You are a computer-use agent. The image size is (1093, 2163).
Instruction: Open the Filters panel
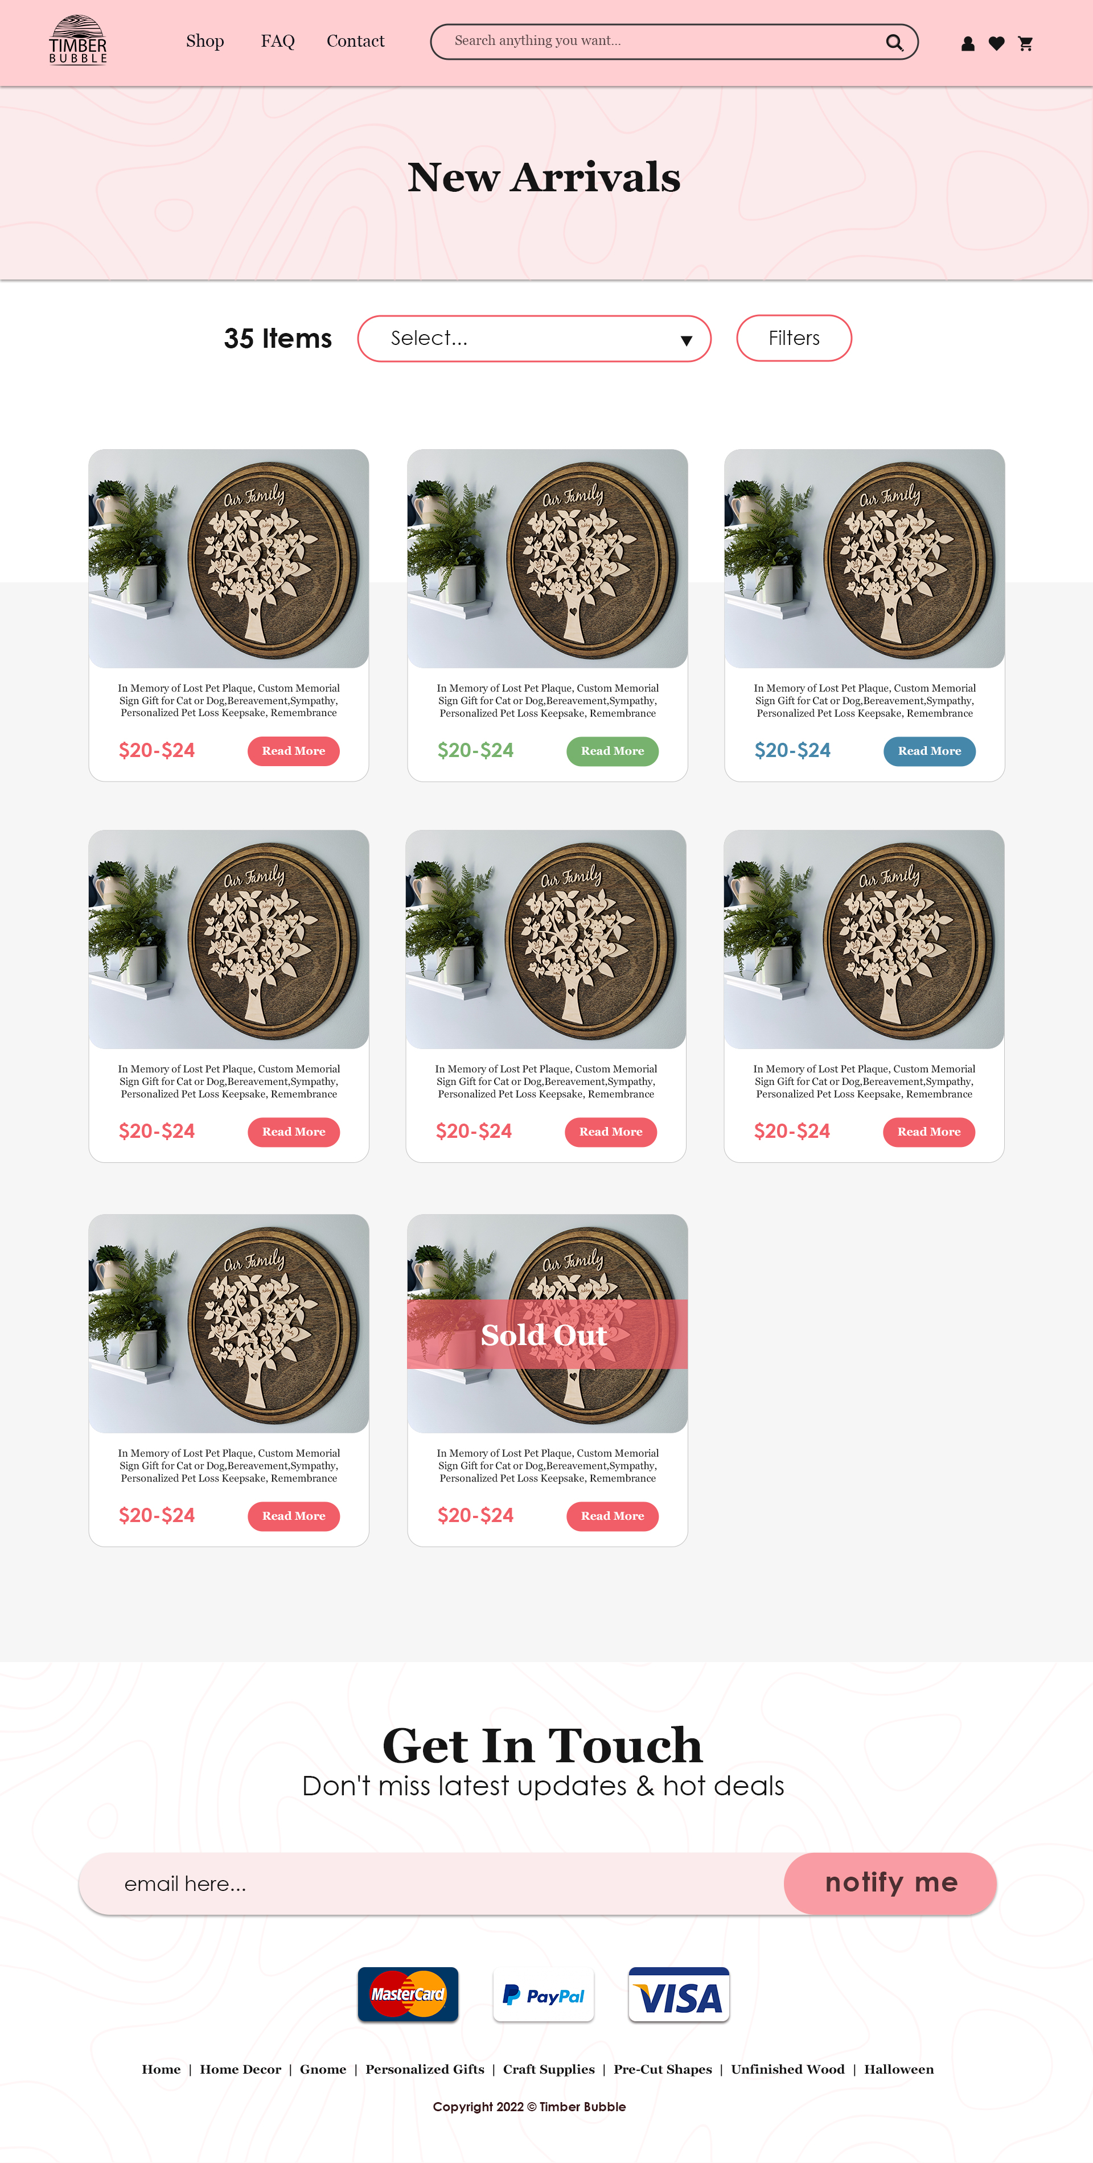pyautogui.click(x=794, y=338)
